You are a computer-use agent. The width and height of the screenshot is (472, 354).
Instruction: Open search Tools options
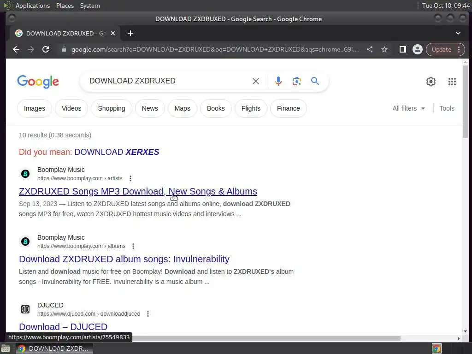(x=447, y=108)
